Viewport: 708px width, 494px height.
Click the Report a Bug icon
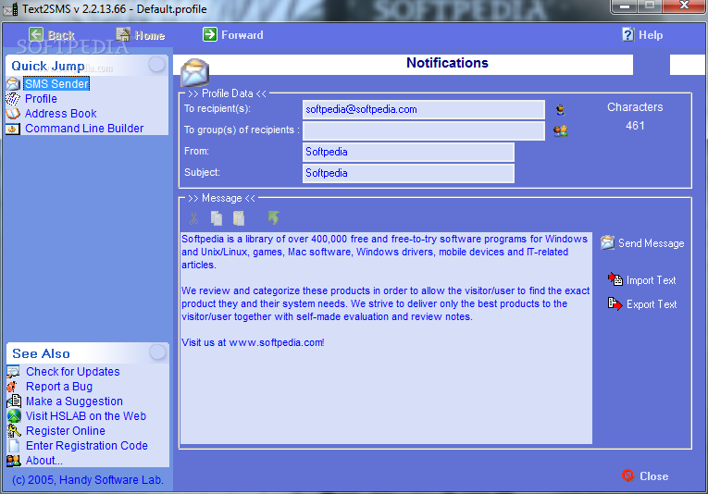point(12,387)
